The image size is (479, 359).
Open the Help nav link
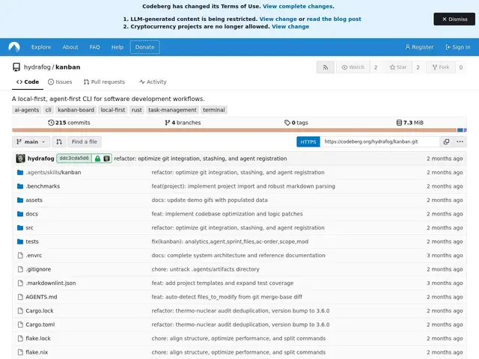118,47
